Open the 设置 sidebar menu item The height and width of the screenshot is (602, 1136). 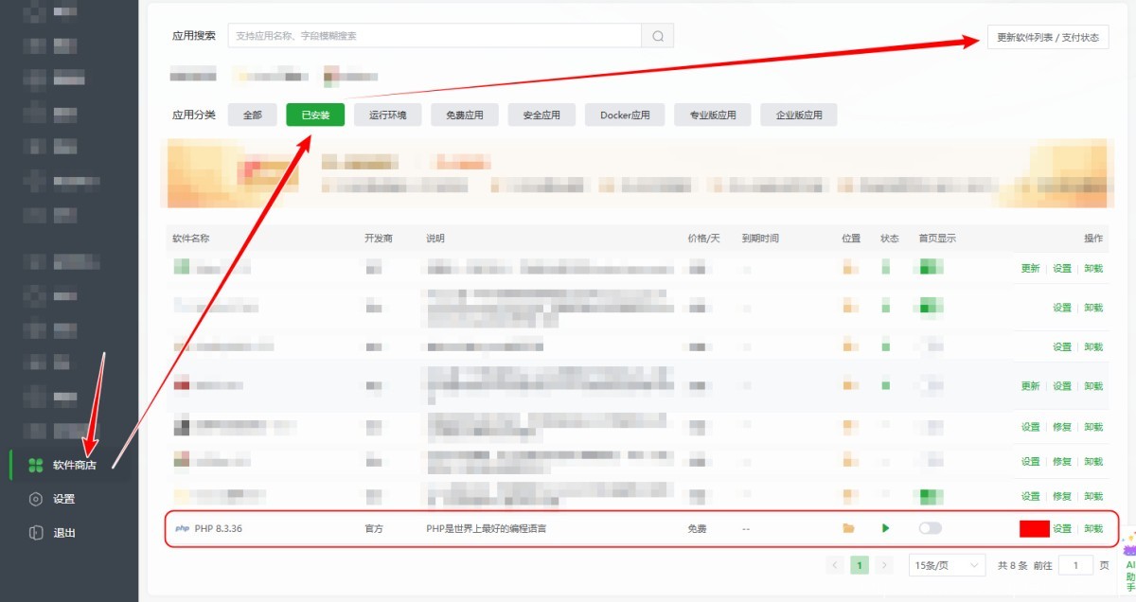(x=63, y=499)
